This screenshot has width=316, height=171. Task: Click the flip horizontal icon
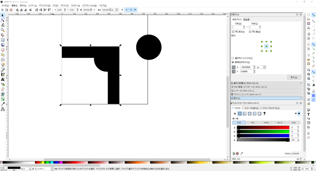(x=26, y=10)
